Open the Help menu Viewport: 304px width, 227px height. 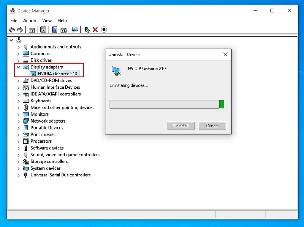[x=62, y=21]
